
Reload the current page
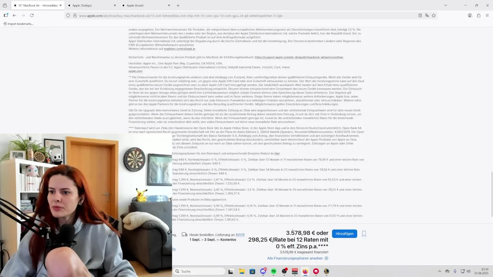32,15
